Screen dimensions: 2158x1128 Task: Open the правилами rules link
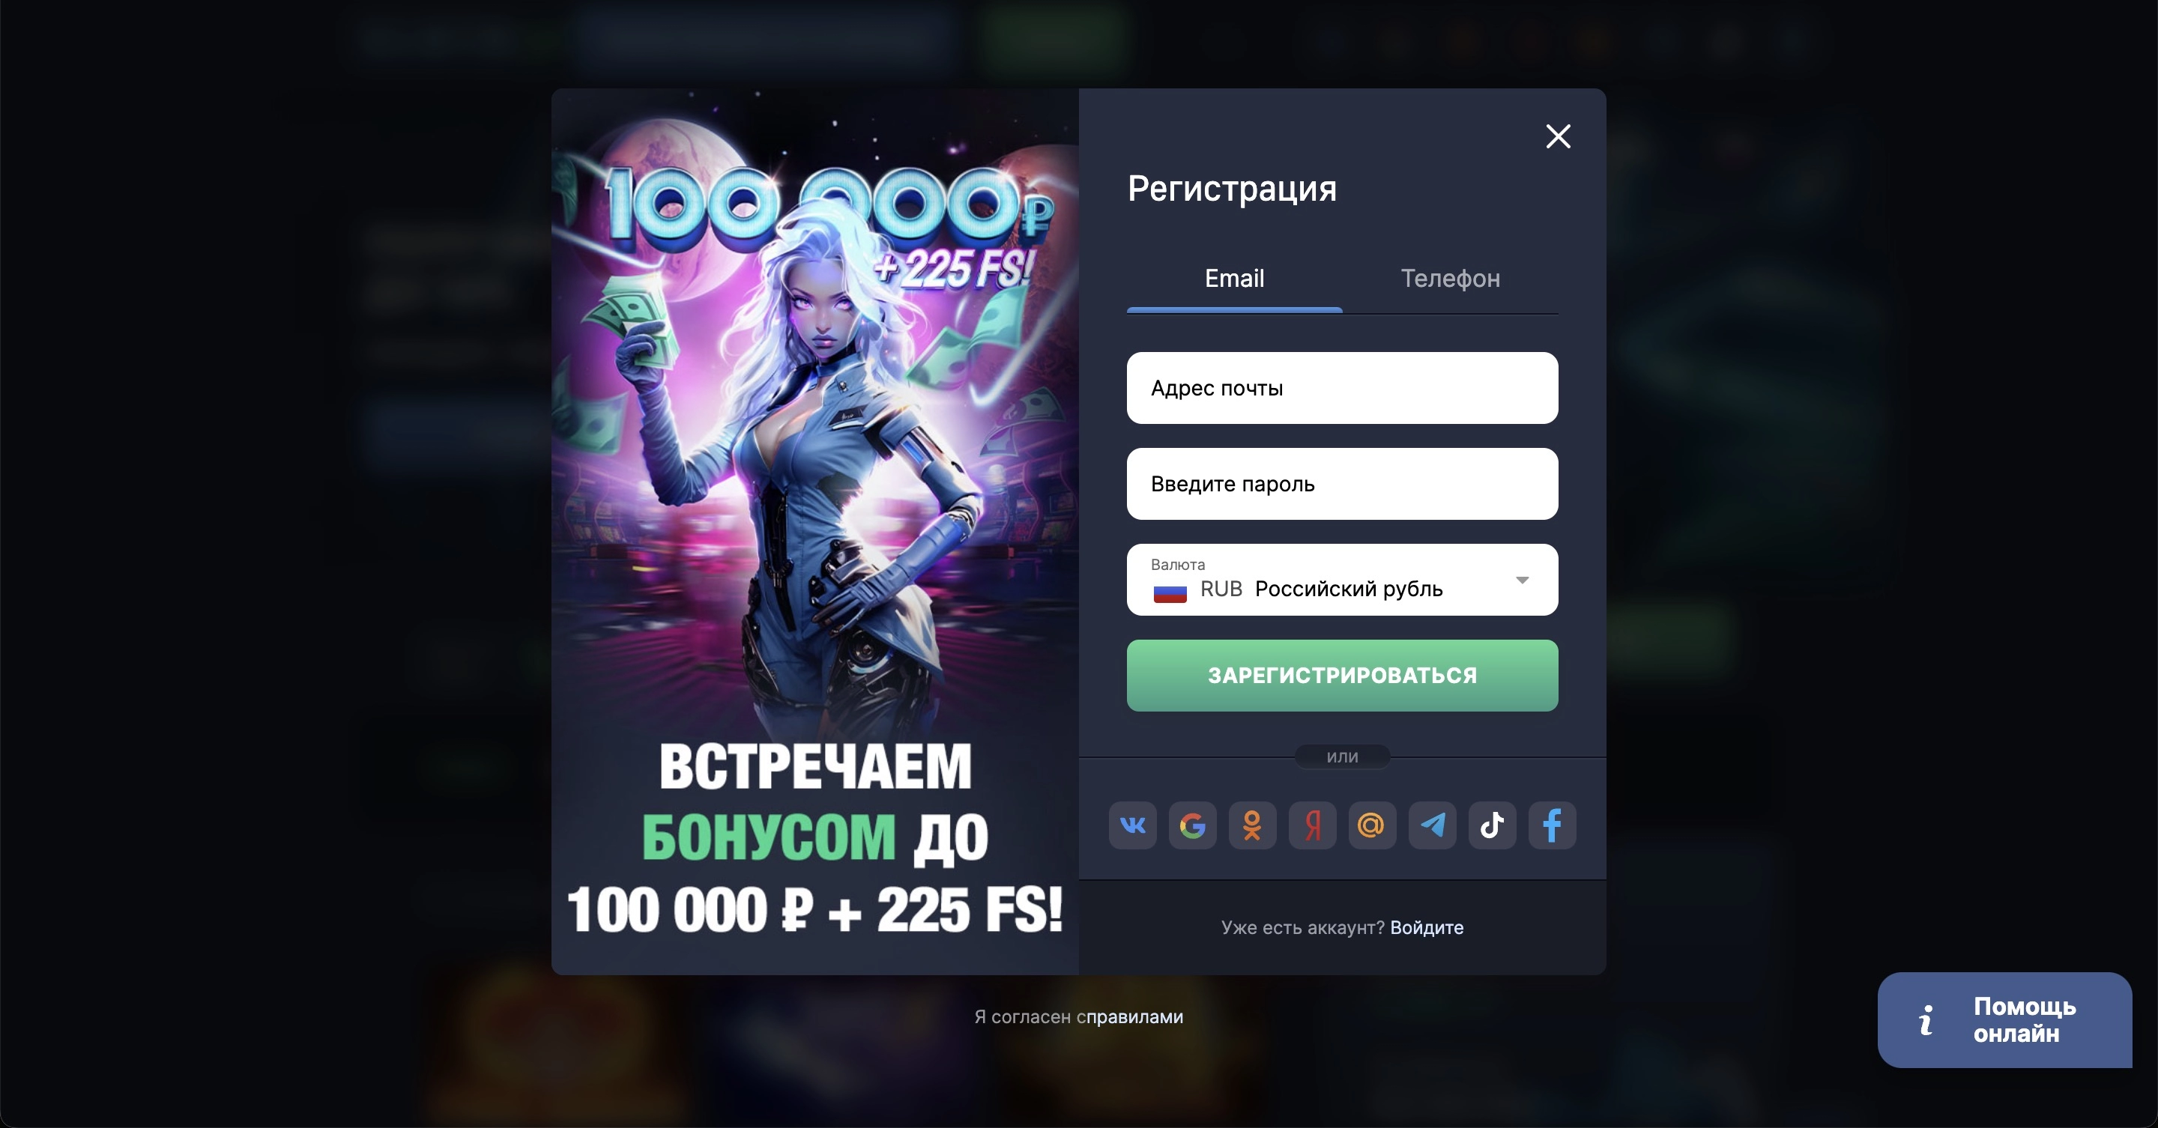pos(1134,1017)
